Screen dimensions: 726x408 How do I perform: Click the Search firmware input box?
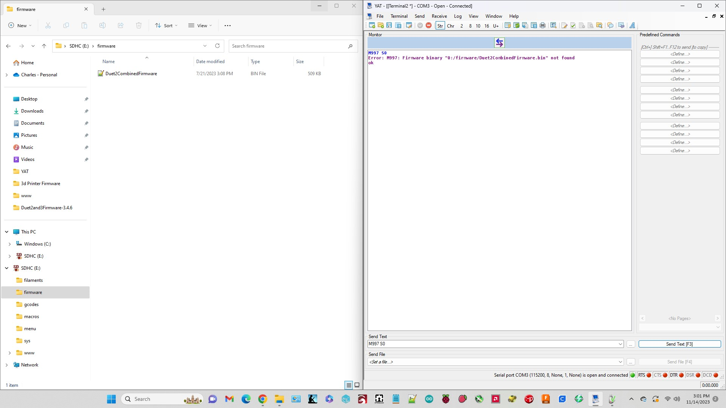coord(293,46)
